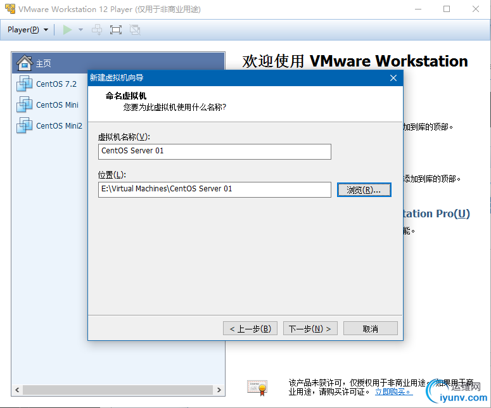Select the 主页 home item in library
This screenshot has height=408, width=491.
pyautogui.click(x=118, y=63)
